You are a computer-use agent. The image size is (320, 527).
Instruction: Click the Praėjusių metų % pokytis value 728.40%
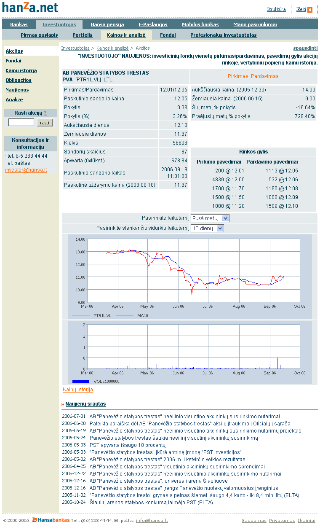[305, 116]
